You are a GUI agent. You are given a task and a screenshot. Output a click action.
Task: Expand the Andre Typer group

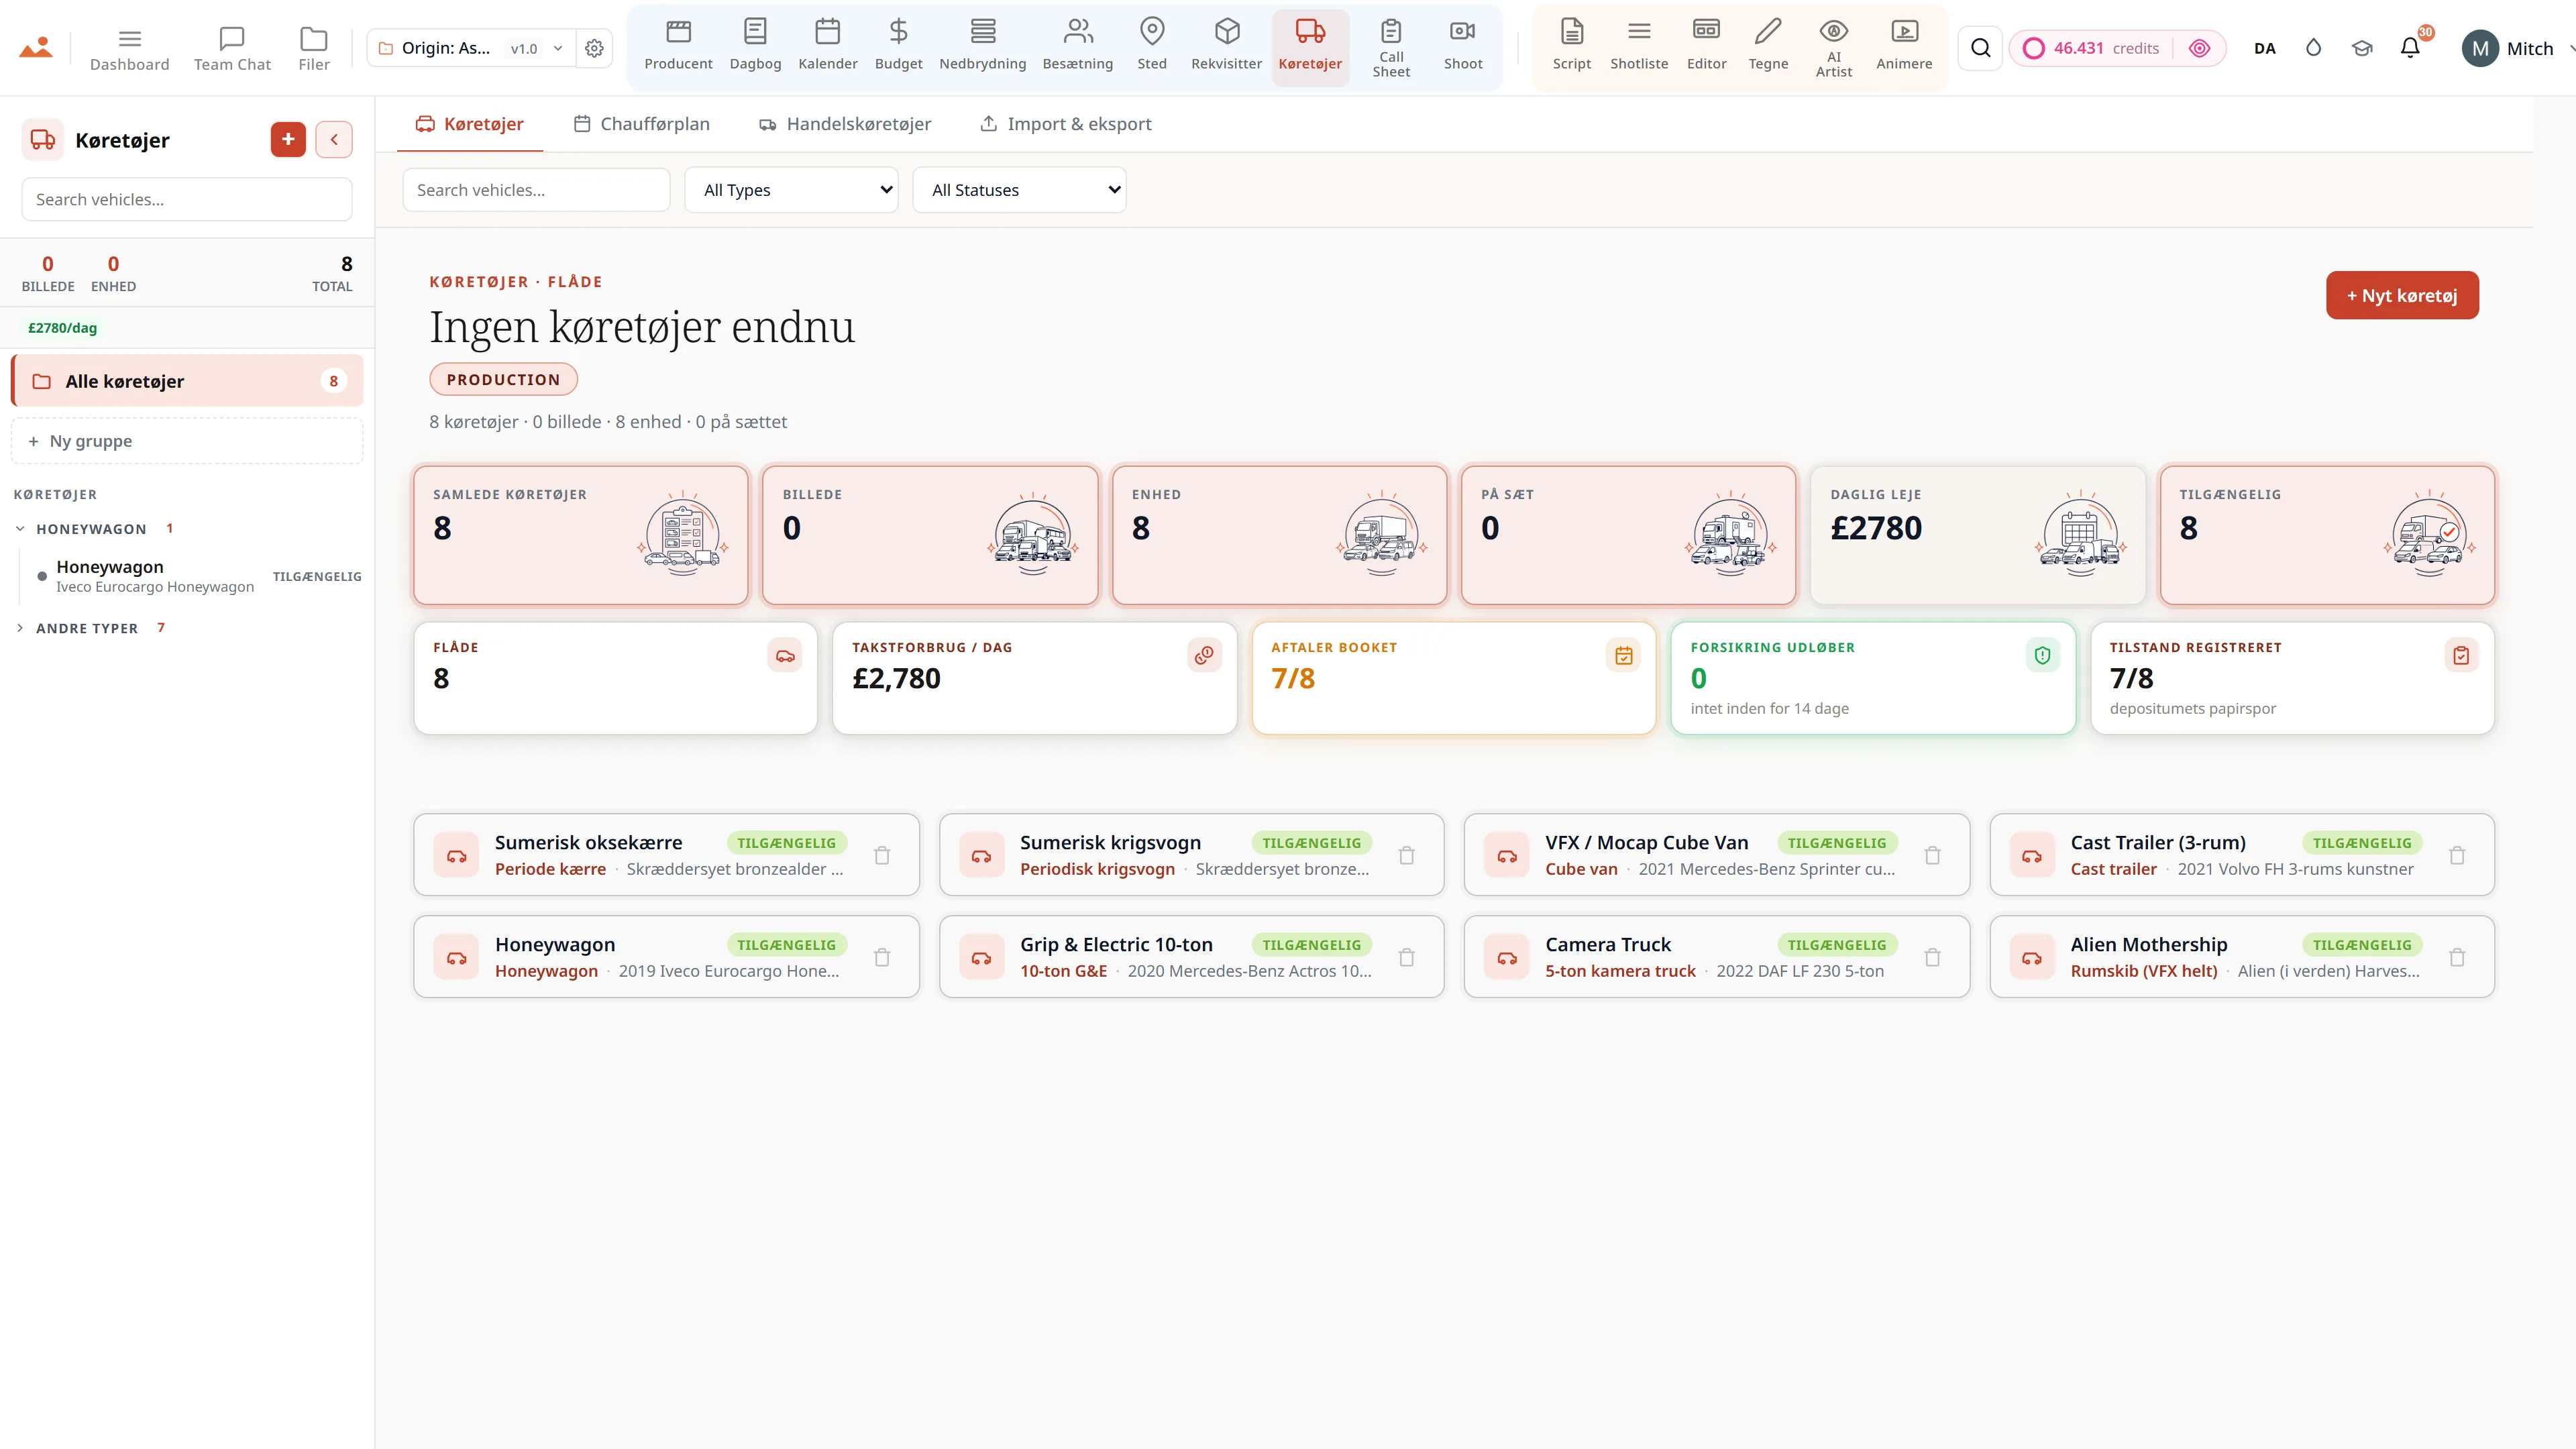pyautogui.click(x=20, y=628)
